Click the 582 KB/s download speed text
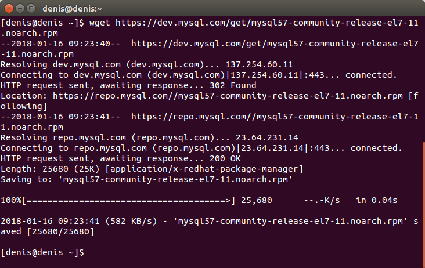425x268 pixels. (131, 222)
